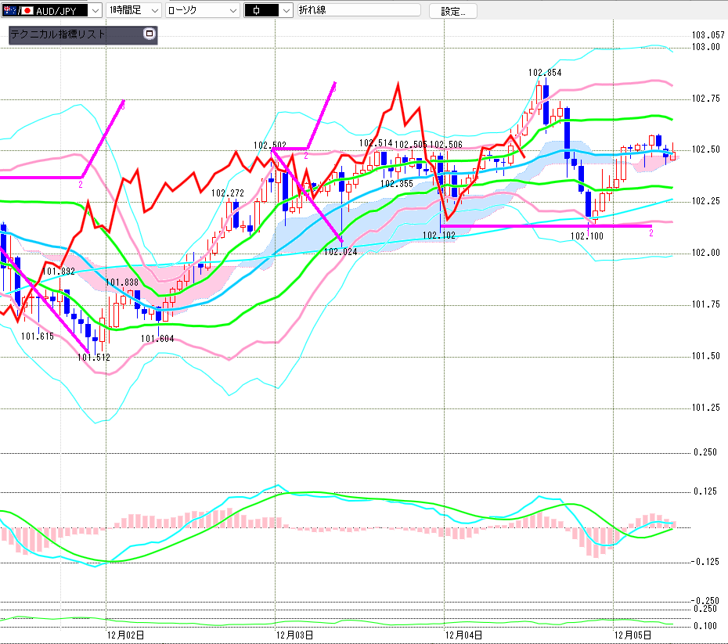Expand the 1時間足 timeframe dropdown
This screenshot has height=644, width=728.
click(153, 10)
